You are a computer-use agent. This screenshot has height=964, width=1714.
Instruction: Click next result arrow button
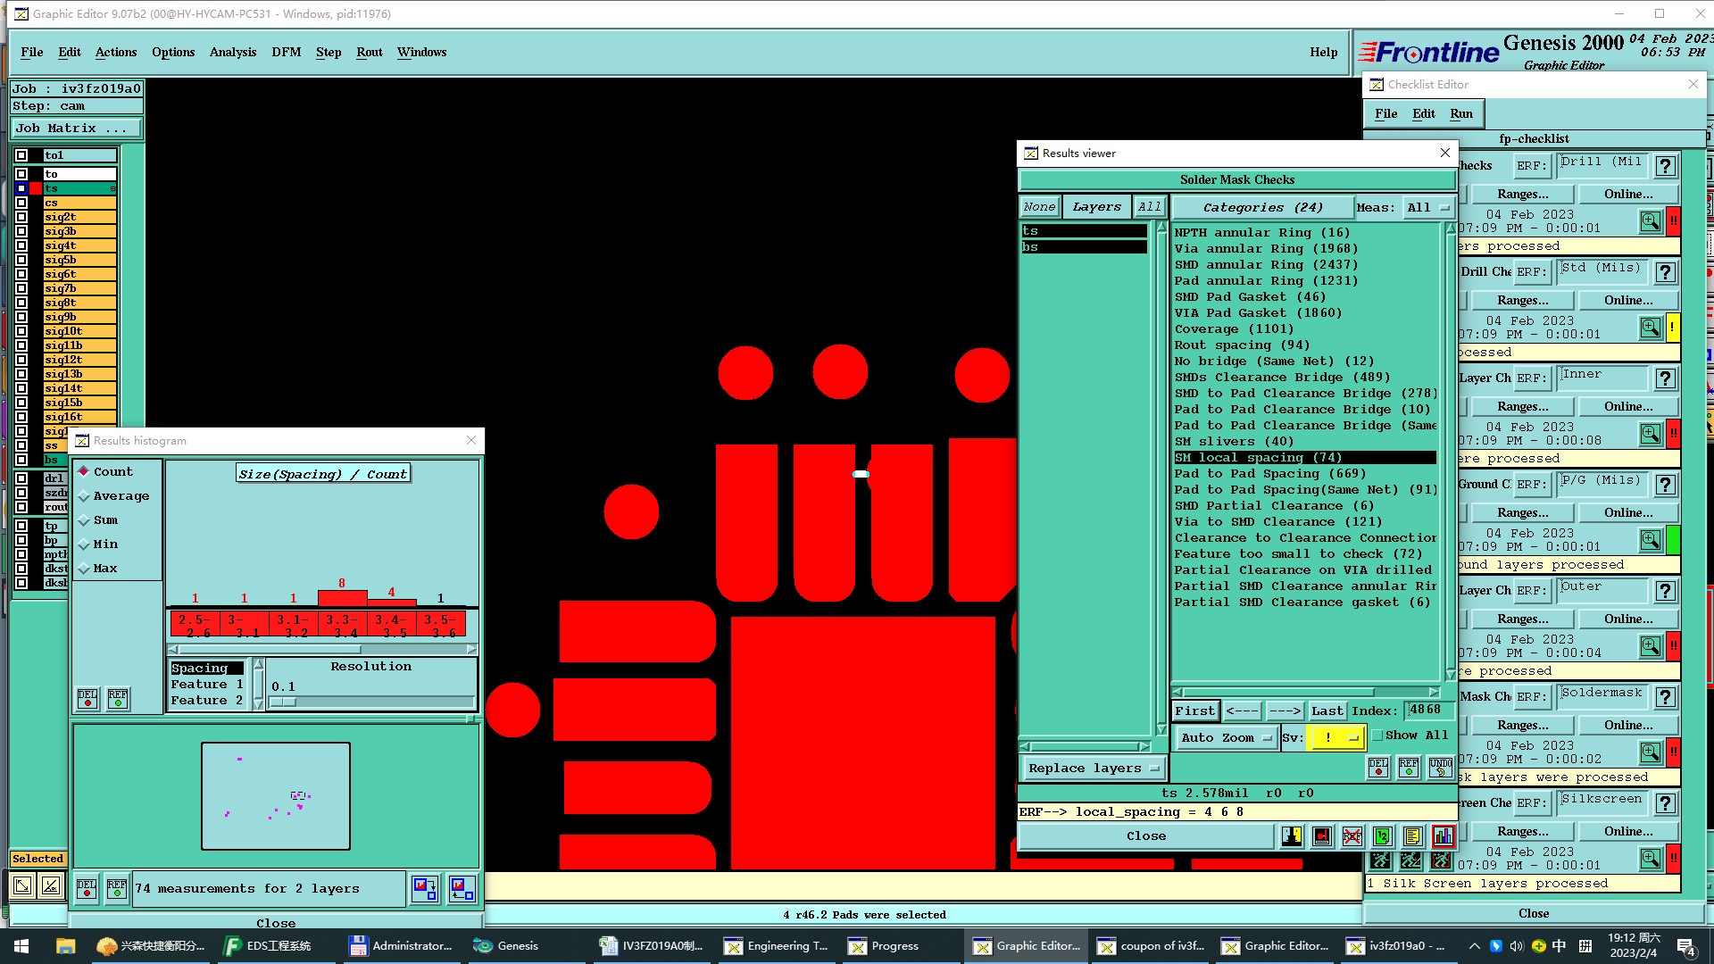(1285, 711)
